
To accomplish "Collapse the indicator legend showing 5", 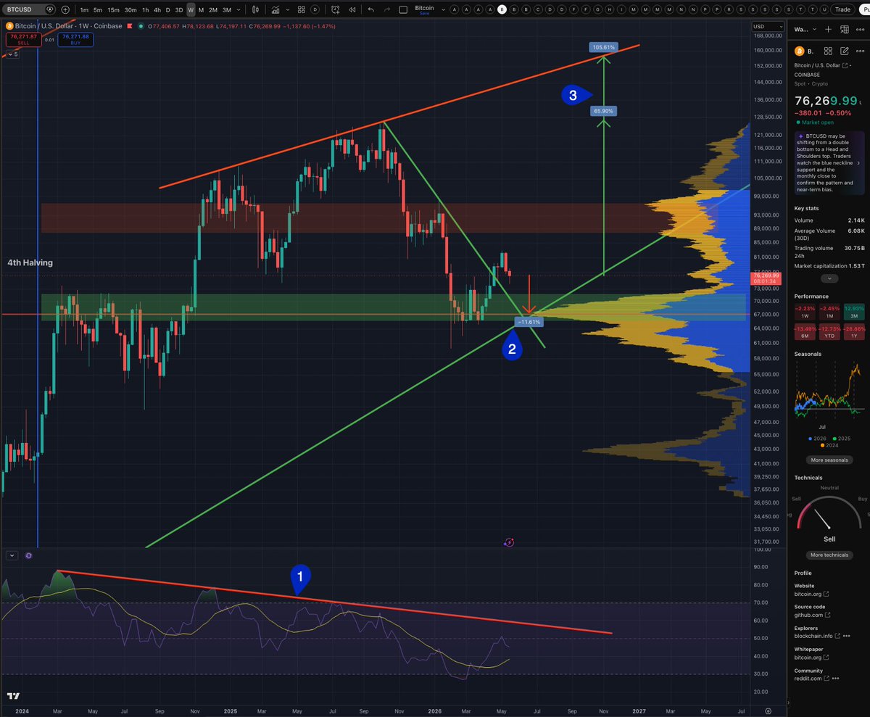I will (13, 54).
